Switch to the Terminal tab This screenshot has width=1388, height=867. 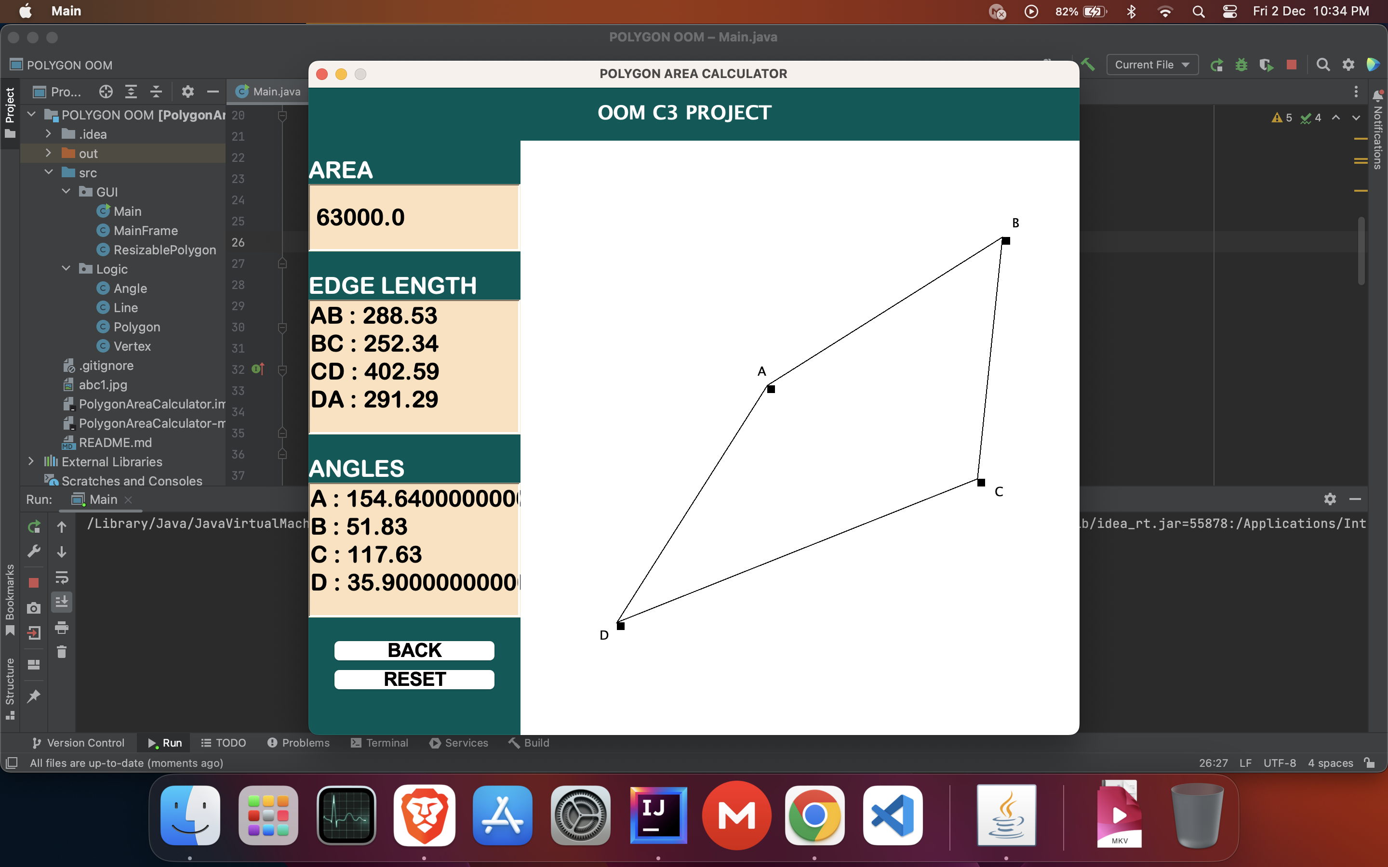point(379,743)
